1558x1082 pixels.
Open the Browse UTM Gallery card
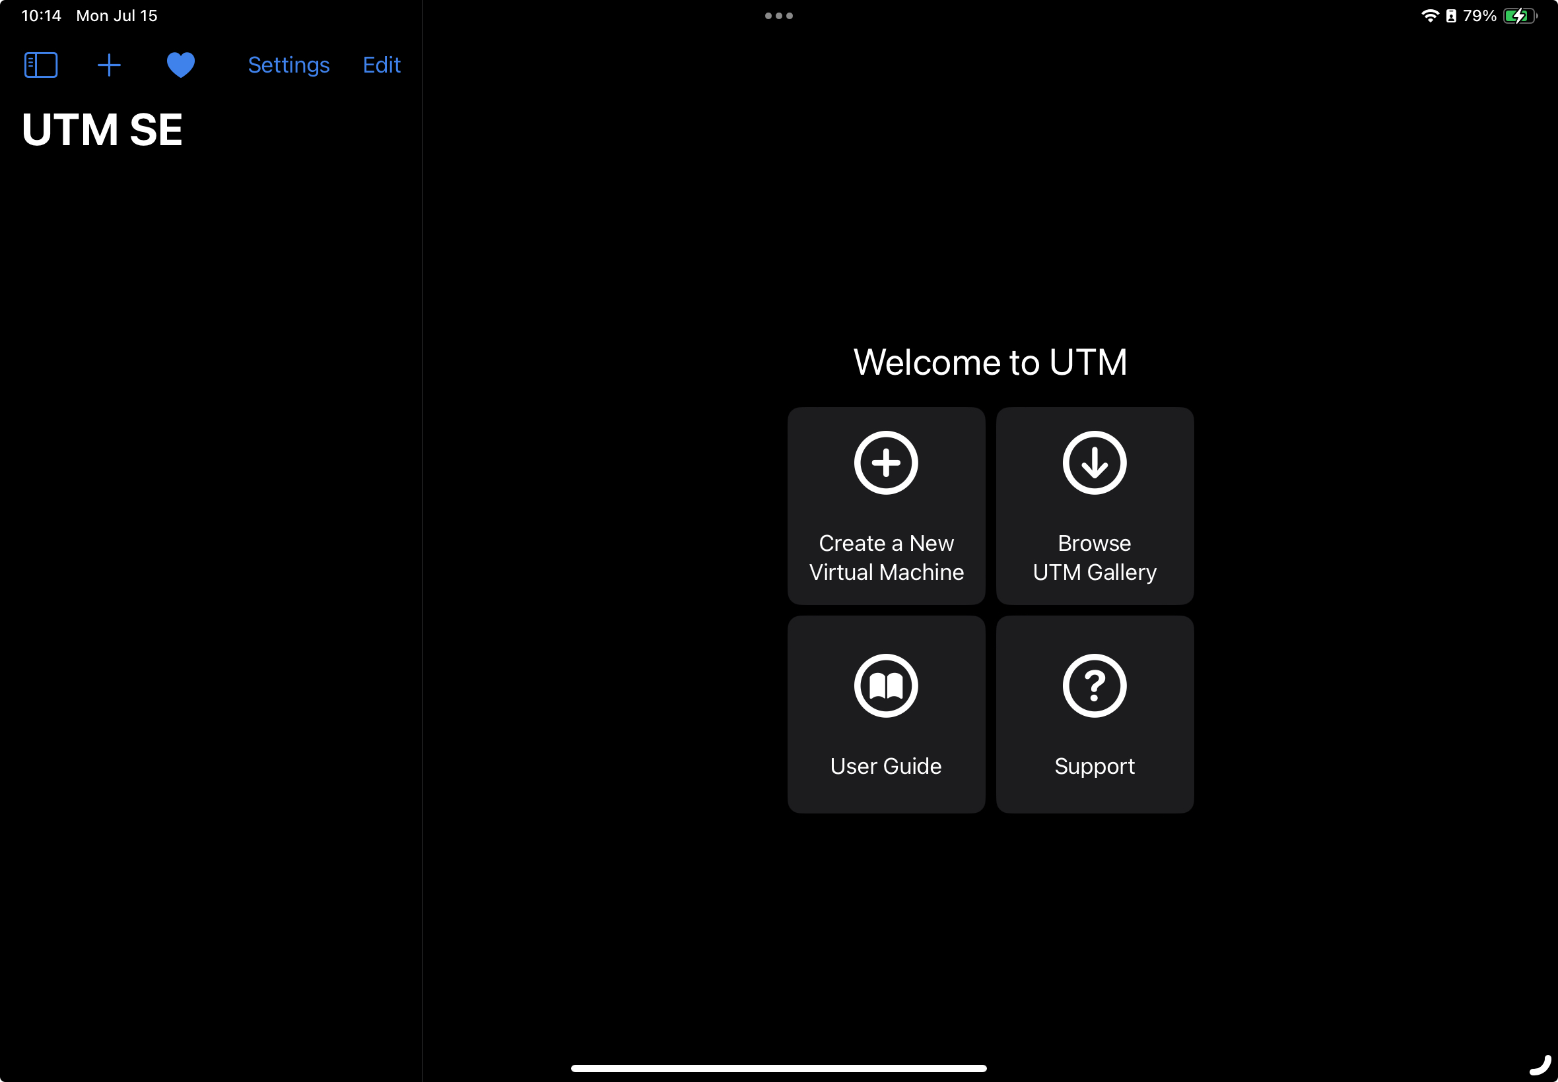(x=1095, y=506)
